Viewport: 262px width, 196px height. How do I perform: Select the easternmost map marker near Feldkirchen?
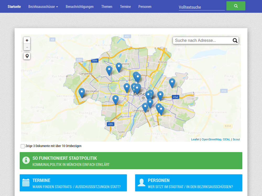coord(172,83)
